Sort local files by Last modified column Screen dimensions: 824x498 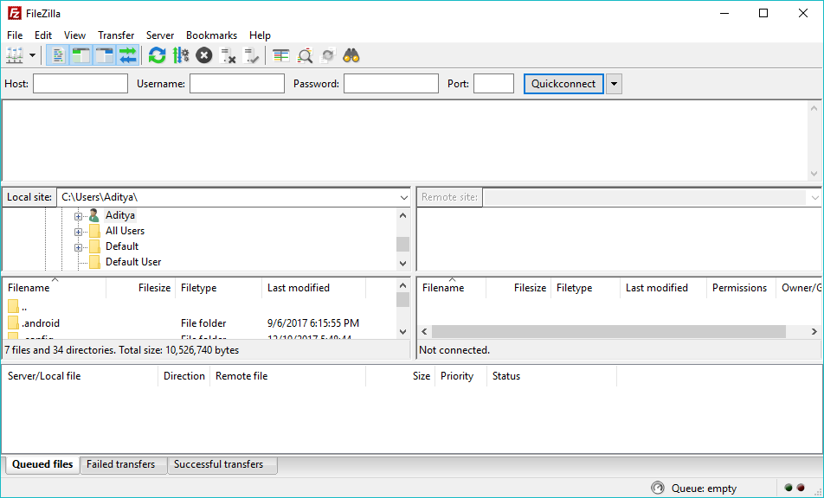pos(298,288)
